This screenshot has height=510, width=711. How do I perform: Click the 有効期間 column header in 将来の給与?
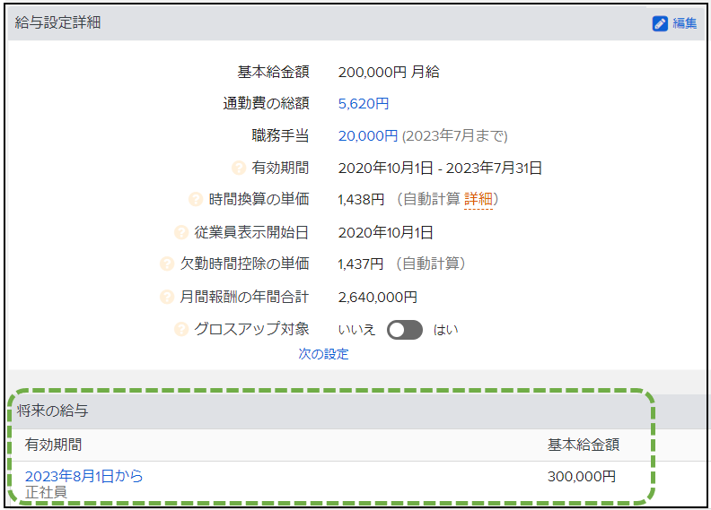coord(53,445)
